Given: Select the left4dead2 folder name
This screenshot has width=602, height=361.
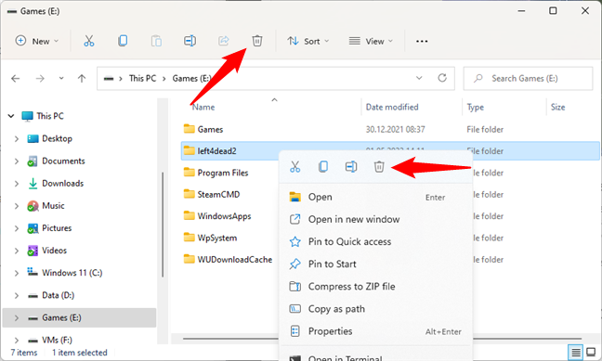Looking at the screenshot, I should tap(216, 151).
